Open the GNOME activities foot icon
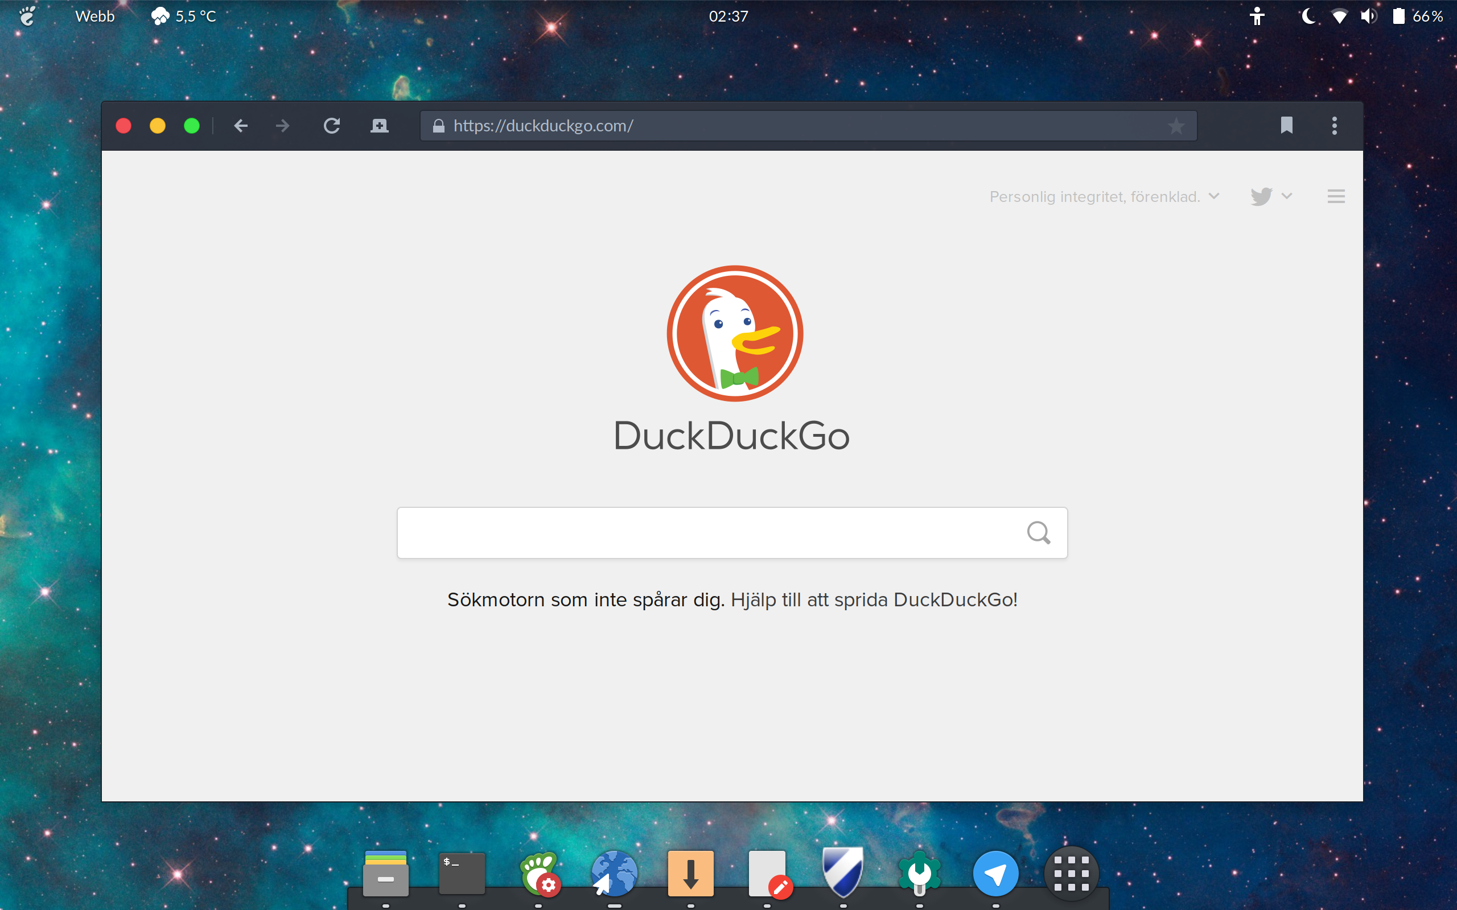1457x910 pixels. click(x=27, y=16)
